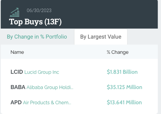This screenshot has width=161, height=114.
Task: Click the $13.641 Million value
Action: tap(124, 102)
